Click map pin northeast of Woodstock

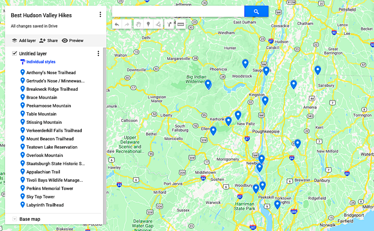coord(245,63)
